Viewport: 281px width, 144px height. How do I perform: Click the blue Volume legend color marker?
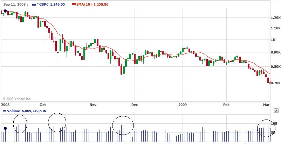(4, 111)
